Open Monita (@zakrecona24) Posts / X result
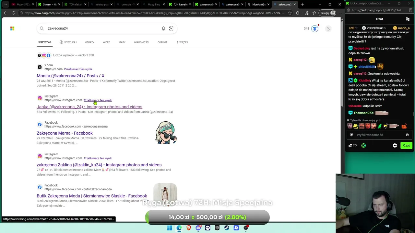The width and height of the screenshot is (415, 233). pyautogui.click(x=70, y=76)
